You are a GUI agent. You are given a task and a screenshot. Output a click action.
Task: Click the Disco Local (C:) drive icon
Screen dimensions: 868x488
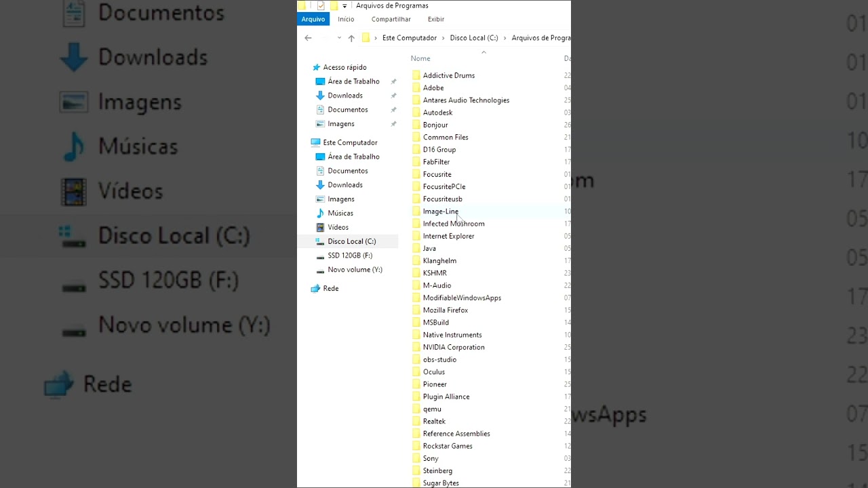coord(321,241)
